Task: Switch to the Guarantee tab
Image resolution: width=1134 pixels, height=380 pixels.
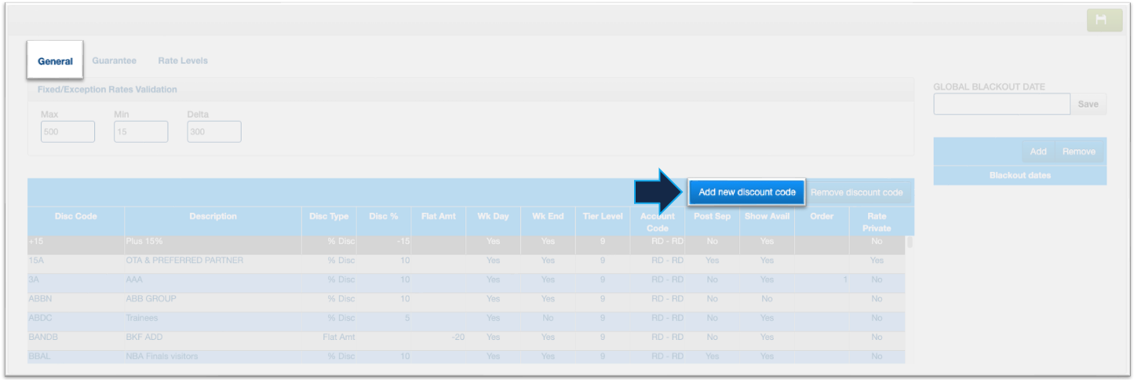Action: coord(114,60)
